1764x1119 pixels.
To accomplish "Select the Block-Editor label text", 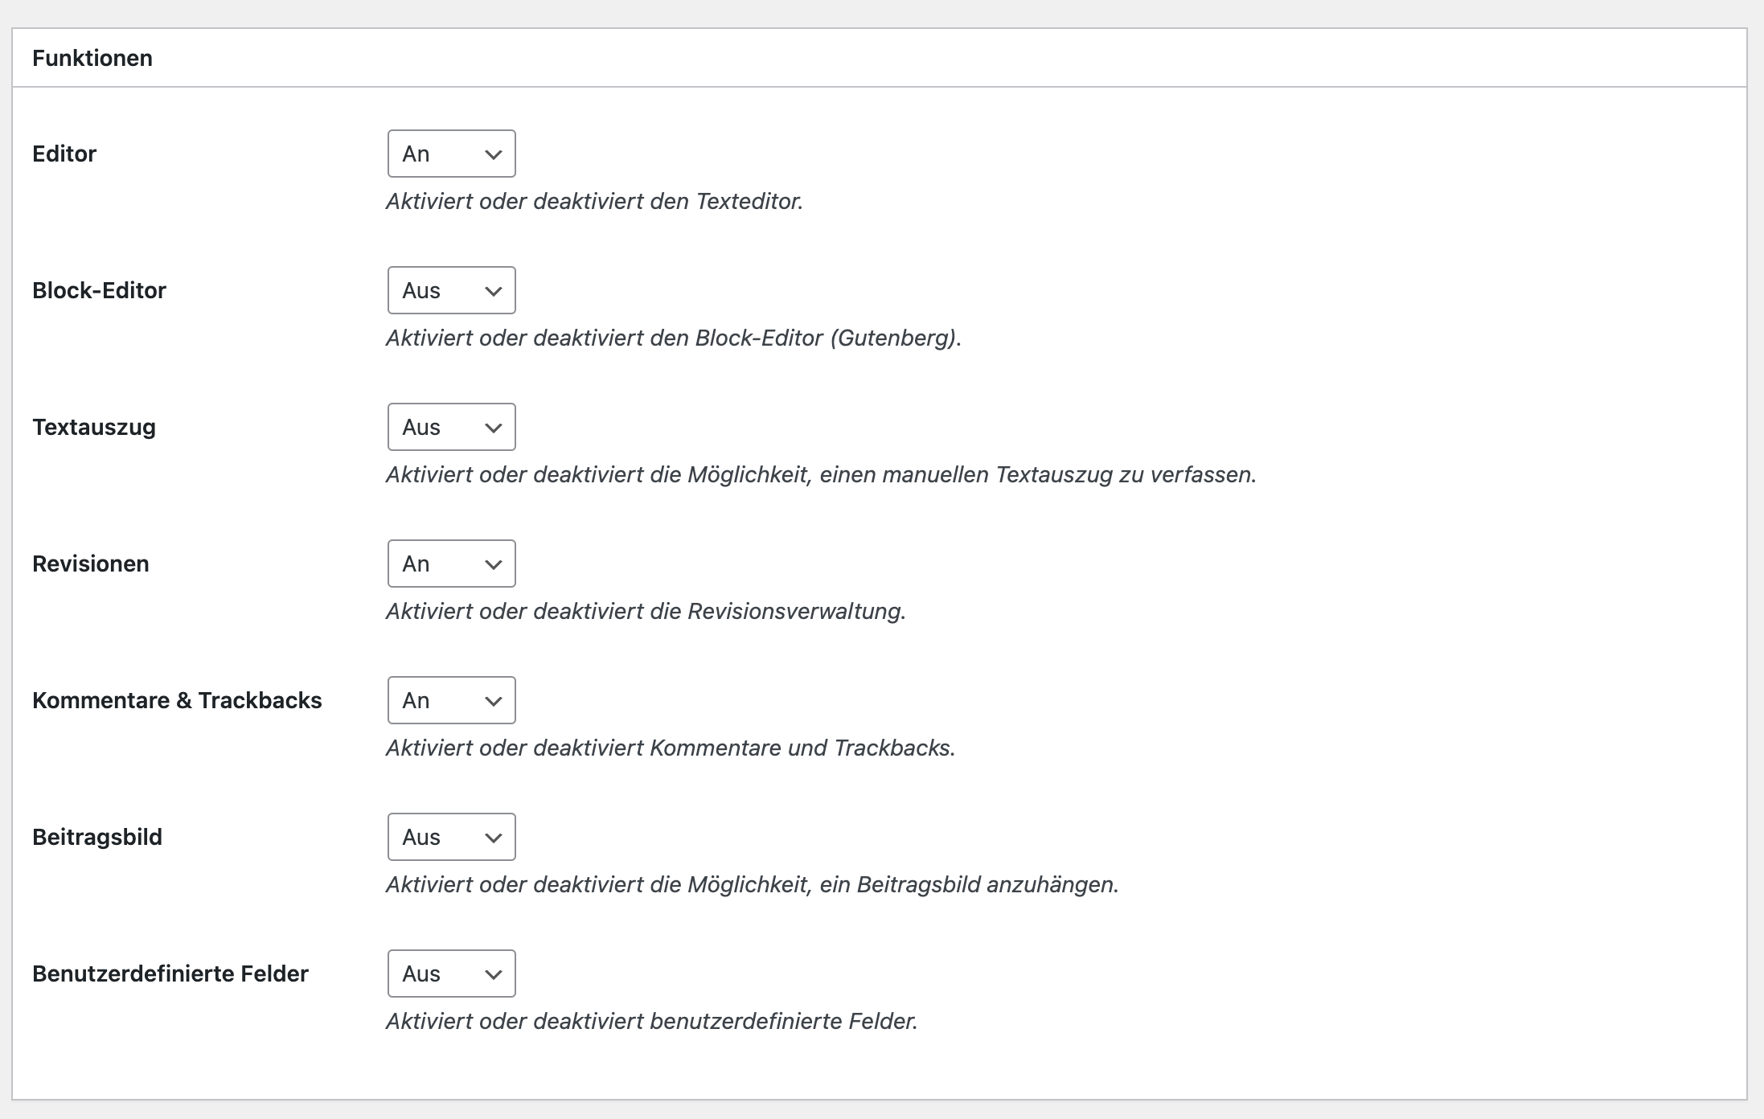I will coord(99,290).
